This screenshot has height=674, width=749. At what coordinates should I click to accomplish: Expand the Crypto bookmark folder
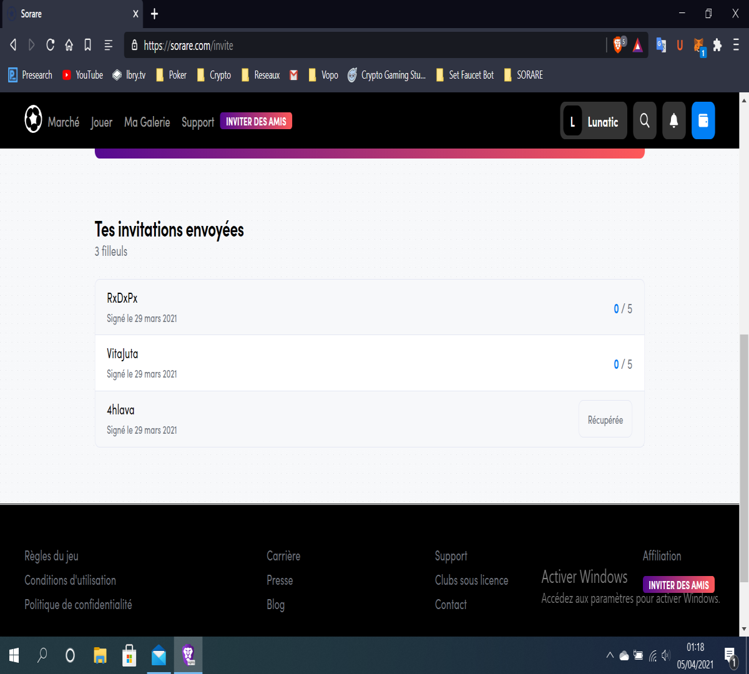point(213,75)
